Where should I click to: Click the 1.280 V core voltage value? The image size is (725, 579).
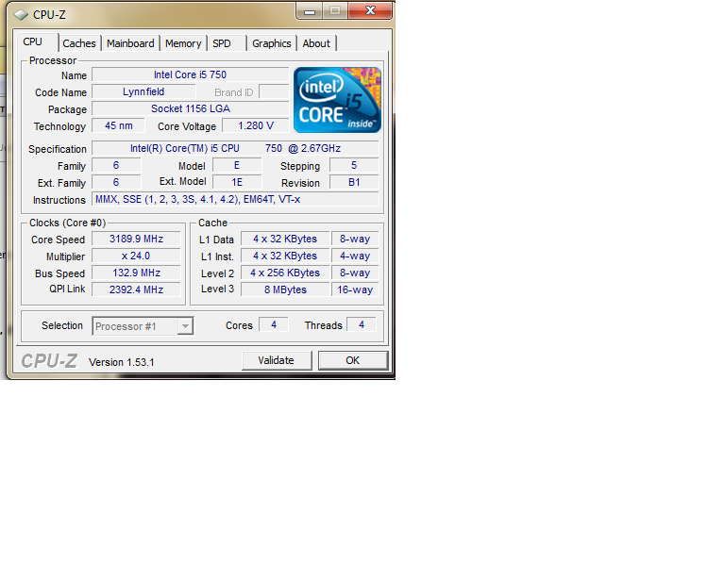click(x=255, y=125)
